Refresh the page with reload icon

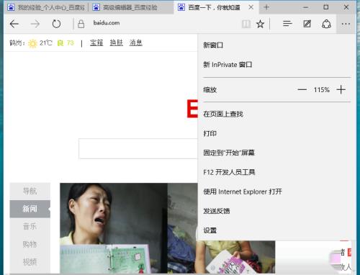point(56,24)
